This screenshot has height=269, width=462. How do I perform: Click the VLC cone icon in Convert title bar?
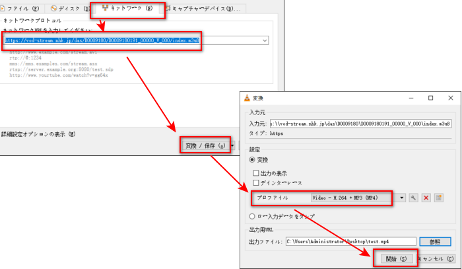(x=247, y=98)
